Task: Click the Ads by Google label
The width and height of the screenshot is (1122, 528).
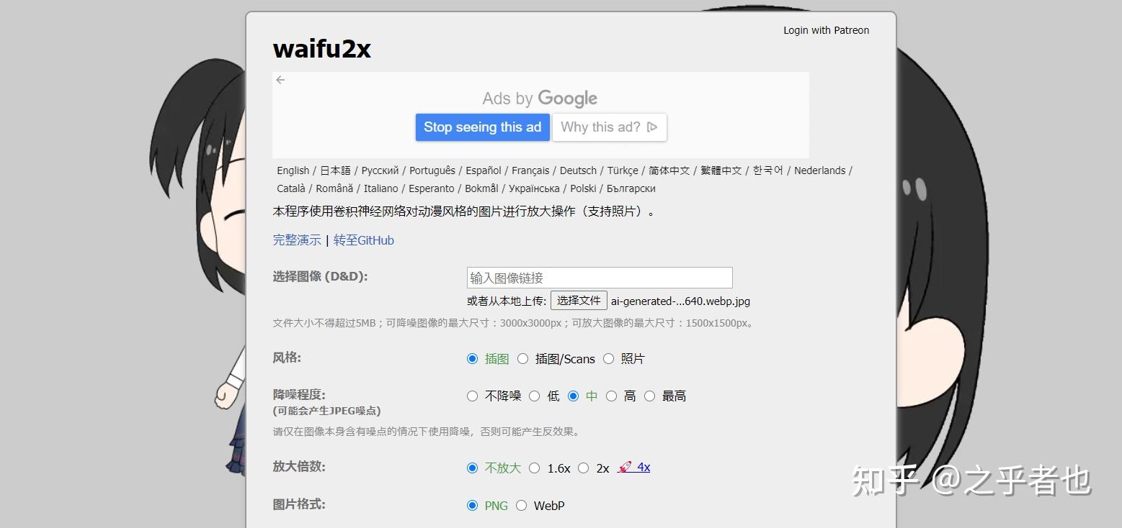Action: tap(540, 99)
